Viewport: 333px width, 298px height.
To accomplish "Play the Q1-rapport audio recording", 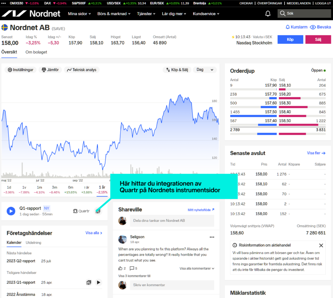I will click(x=11, y=211).
